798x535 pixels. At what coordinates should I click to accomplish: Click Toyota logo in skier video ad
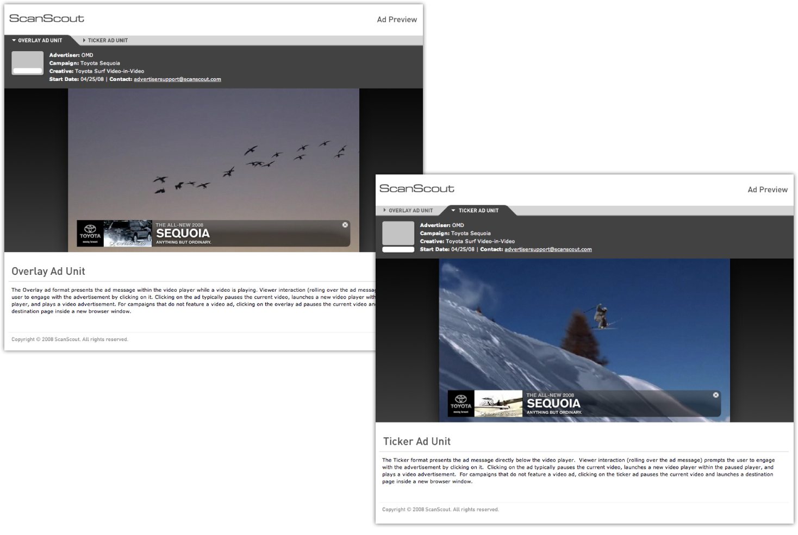click(x=460, y=402)
